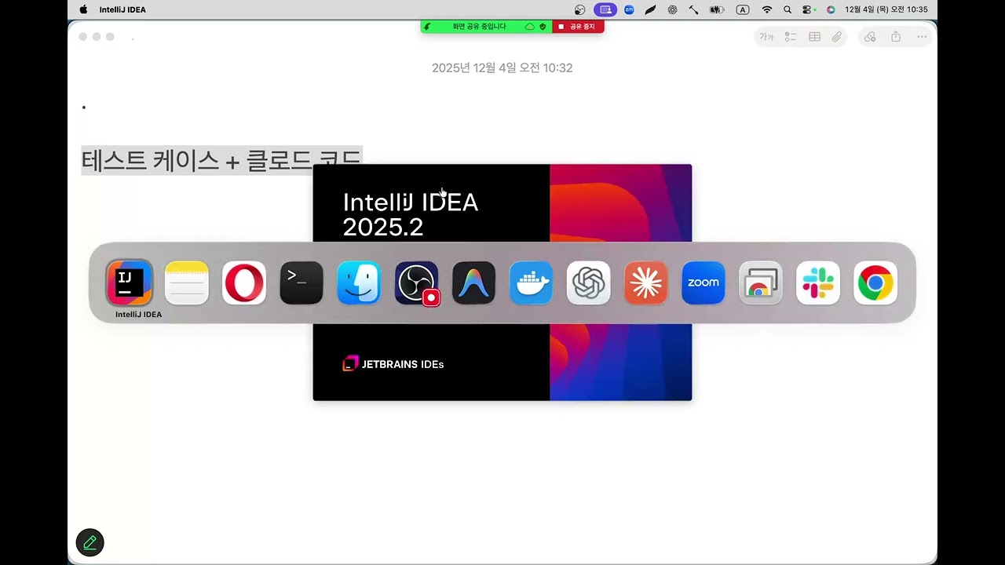1005x565 pixels.
Task: Select IntelliJ IDEA in the app switcher
Action: (130, 282)
